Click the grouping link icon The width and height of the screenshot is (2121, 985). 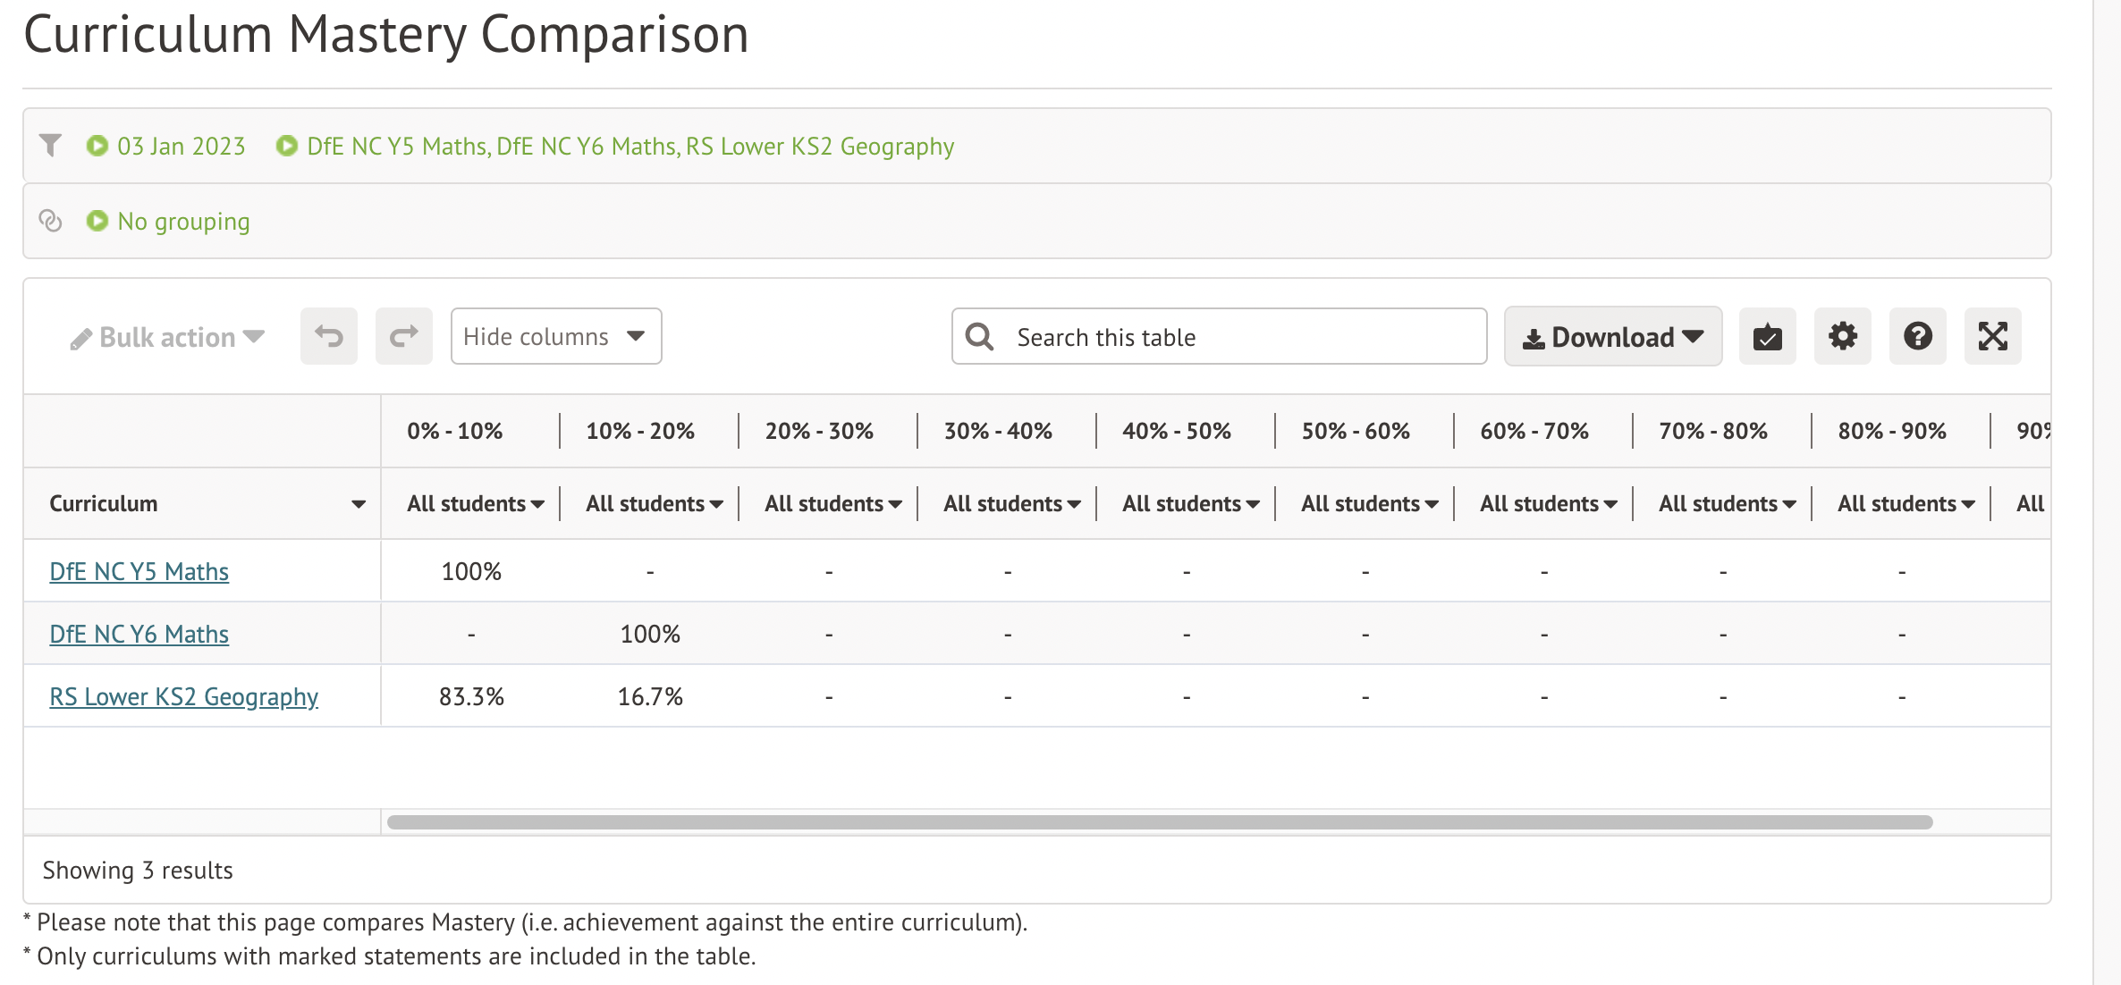pos(51,221)
